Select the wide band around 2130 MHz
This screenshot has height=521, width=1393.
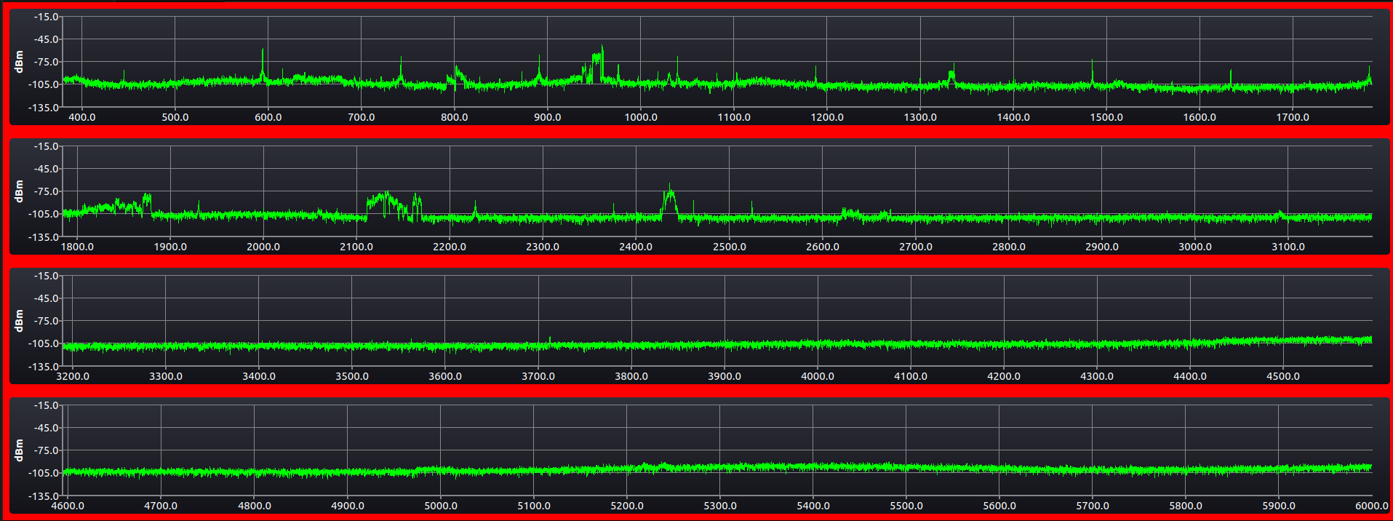(x=386, y=203)
